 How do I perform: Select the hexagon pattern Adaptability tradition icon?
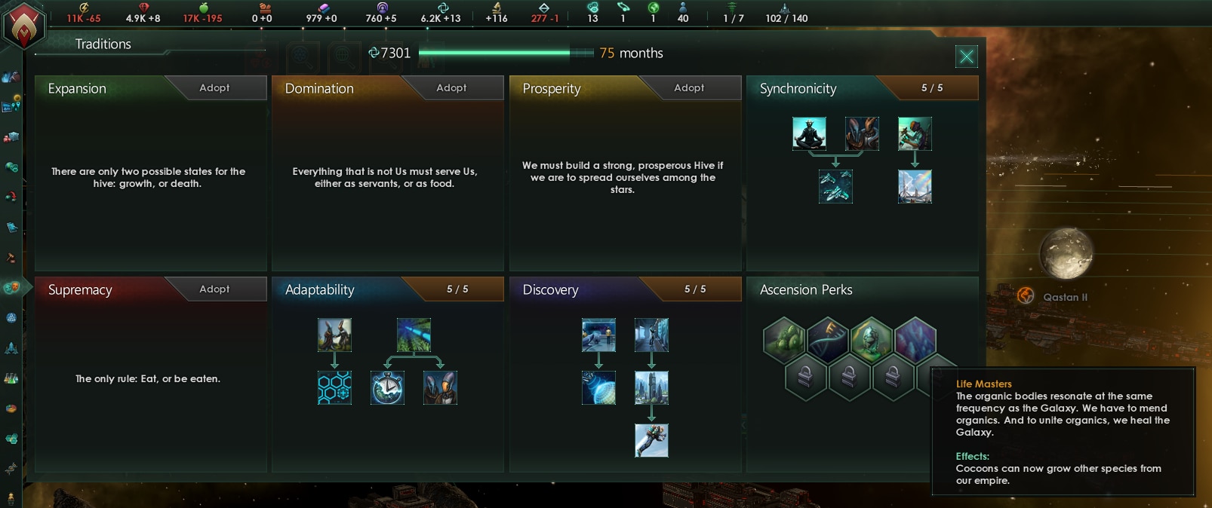[x=334, y=387]
